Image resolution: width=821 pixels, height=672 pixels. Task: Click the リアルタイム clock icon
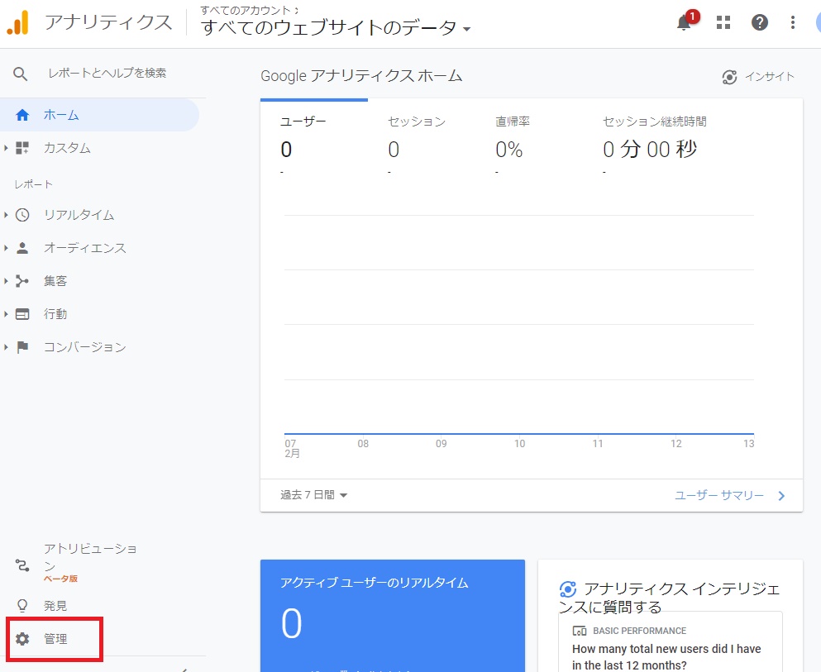point(22,215)
